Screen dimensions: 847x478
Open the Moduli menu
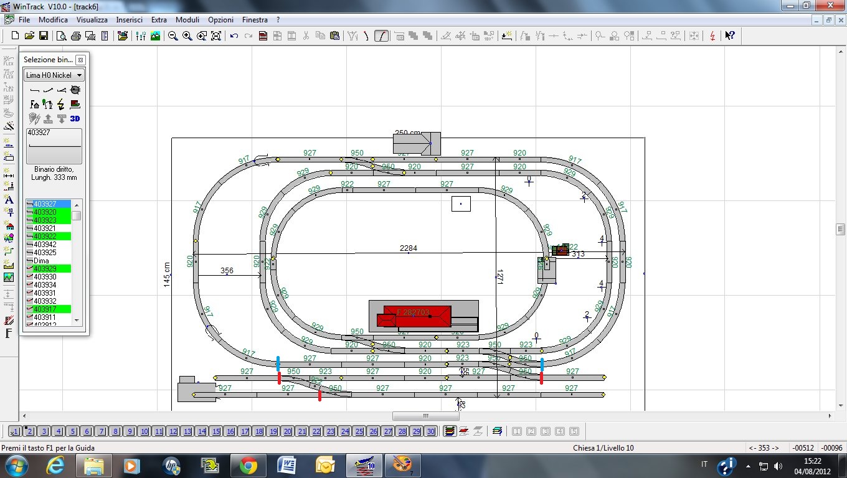187,20
